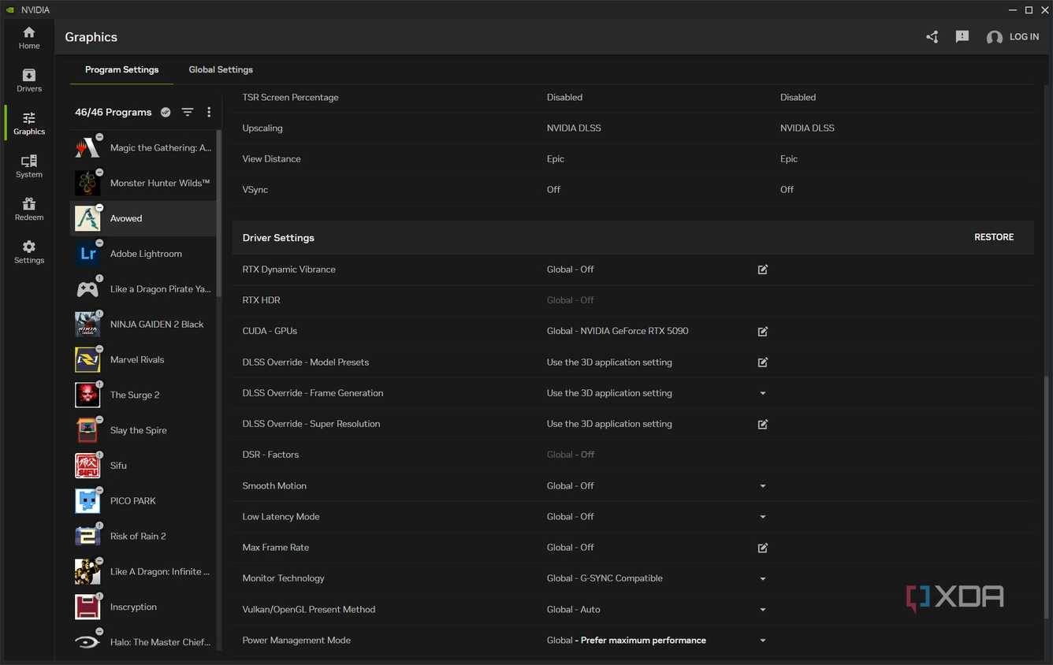Edit the Max Frame Rate setting
The image size is (1053, 665).
[x=763, y=548]
